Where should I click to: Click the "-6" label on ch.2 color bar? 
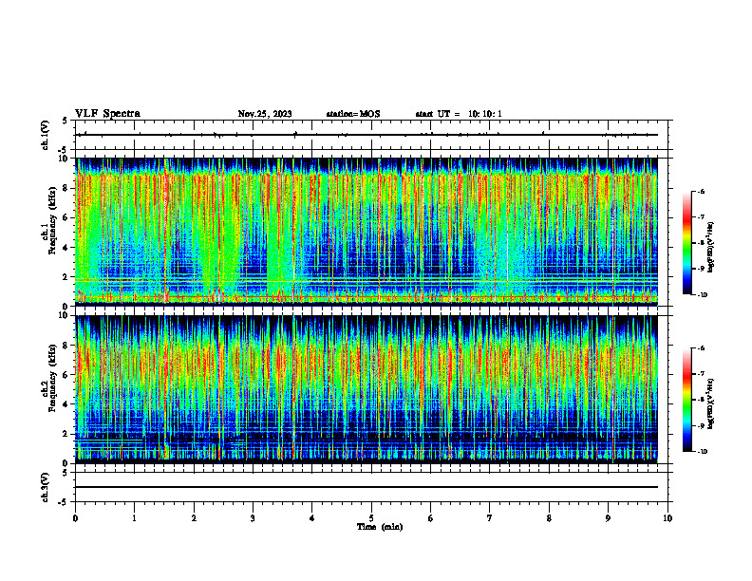pyautogui.click(x=701, y=348)
